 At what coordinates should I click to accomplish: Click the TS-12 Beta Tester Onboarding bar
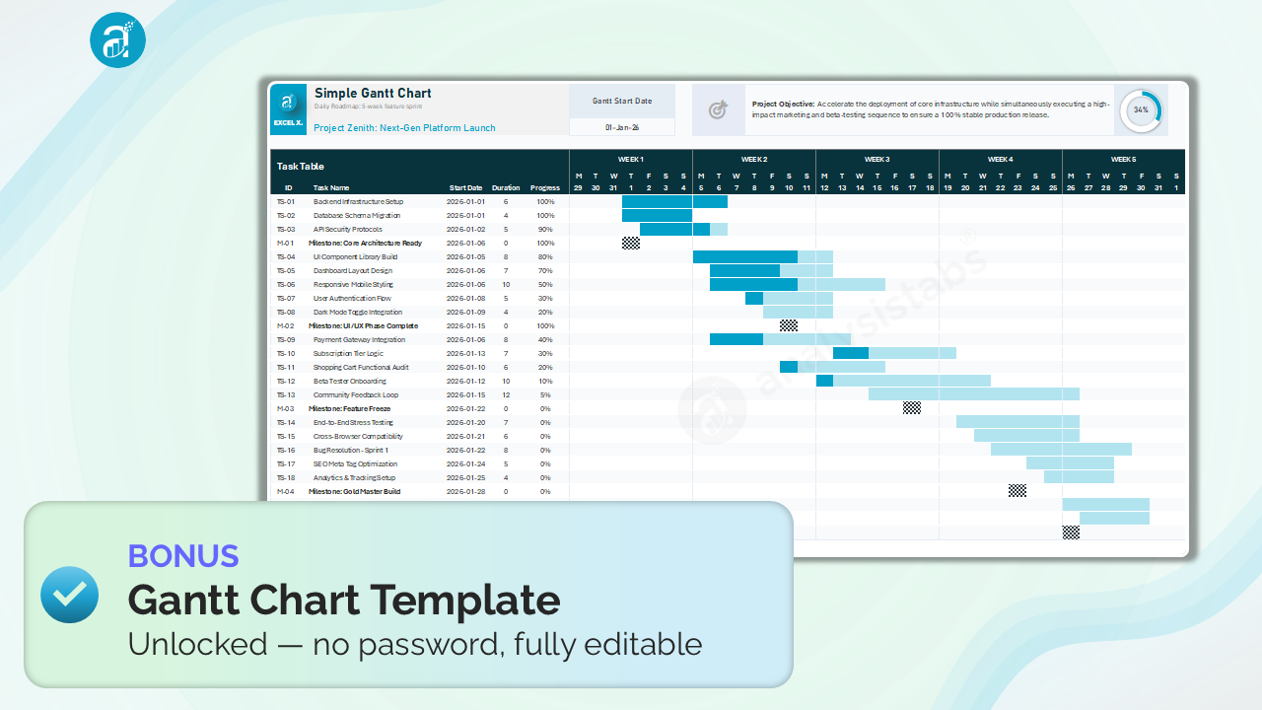[x=903, y=381]
